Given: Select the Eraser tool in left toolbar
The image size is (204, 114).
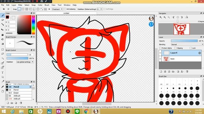Looking at the screenshot, I should click(x=3, y=20).
